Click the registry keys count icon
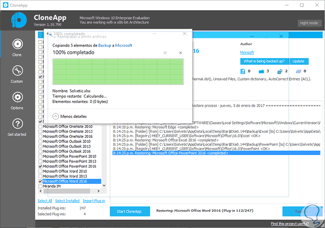The height and width of the screenshot is (228, 325). click(x=280, y=72)
